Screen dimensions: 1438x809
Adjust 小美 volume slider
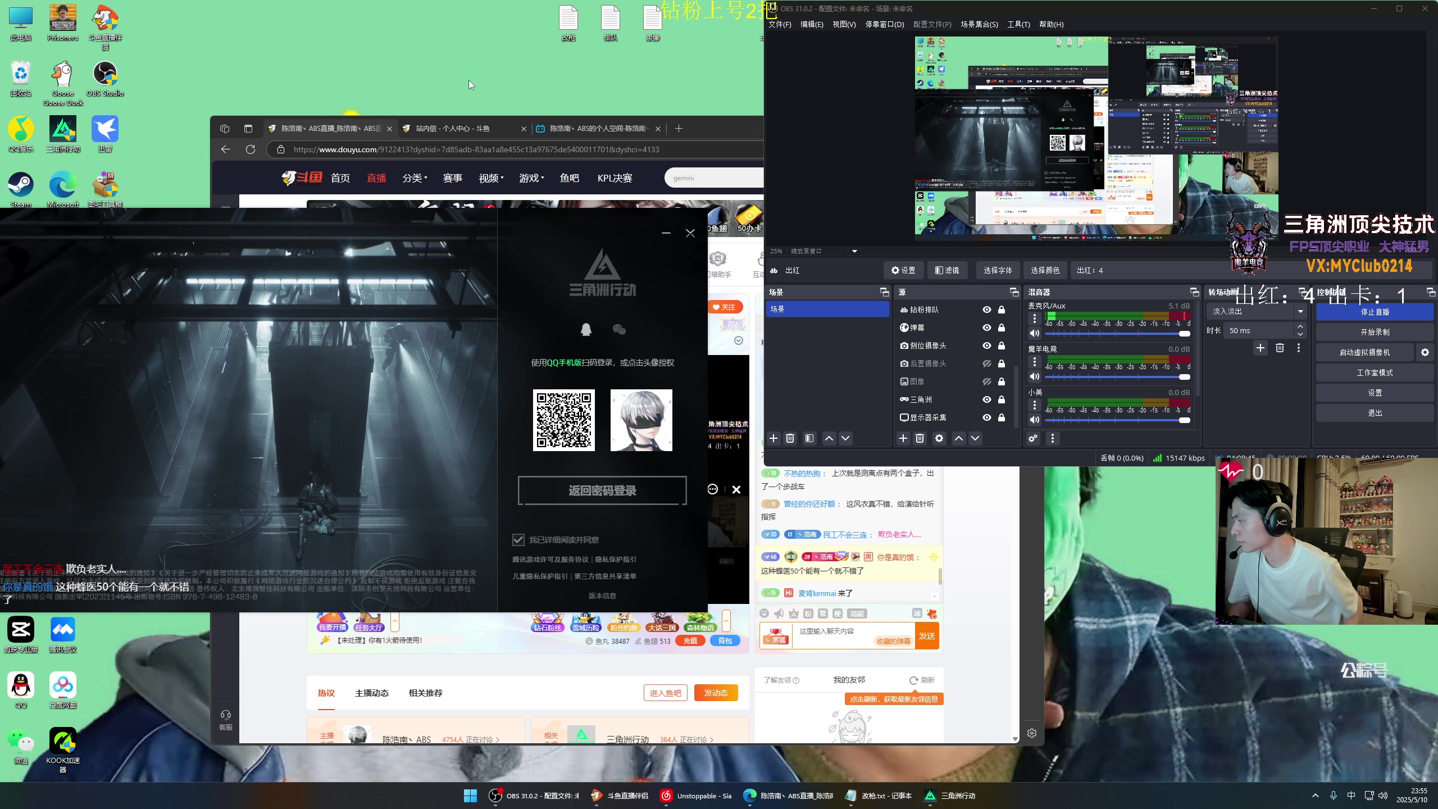(x=1118, y=420)
